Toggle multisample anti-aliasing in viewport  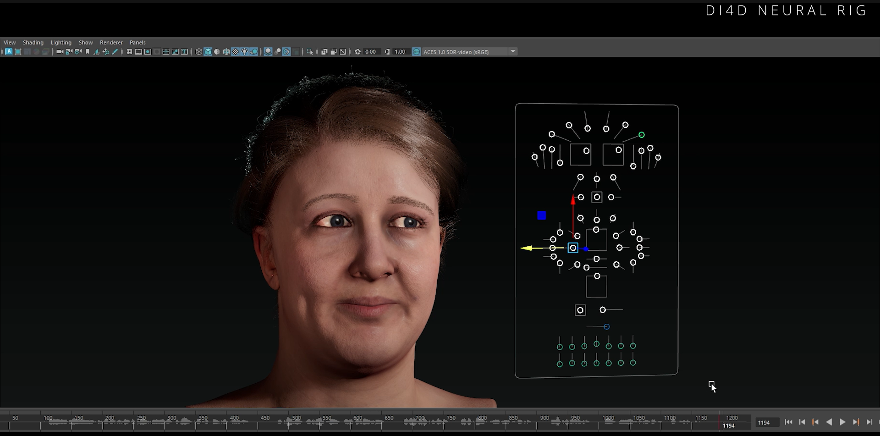(286, 51)
